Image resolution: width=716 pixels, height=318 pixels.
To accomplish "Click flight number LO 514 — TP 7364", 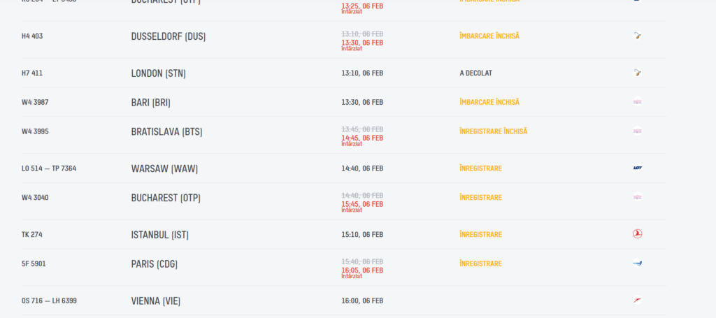I will click(49, 168).
